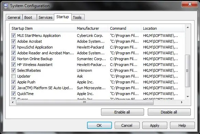The width and height of the screenshot is (200, 134).
Task: Click the Cancel button
Action: 127,125
